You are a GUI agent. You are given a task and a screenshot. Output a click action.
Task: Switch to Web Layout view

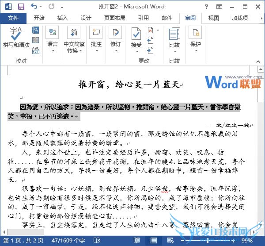pyautogui.click(x=170, y=240)
